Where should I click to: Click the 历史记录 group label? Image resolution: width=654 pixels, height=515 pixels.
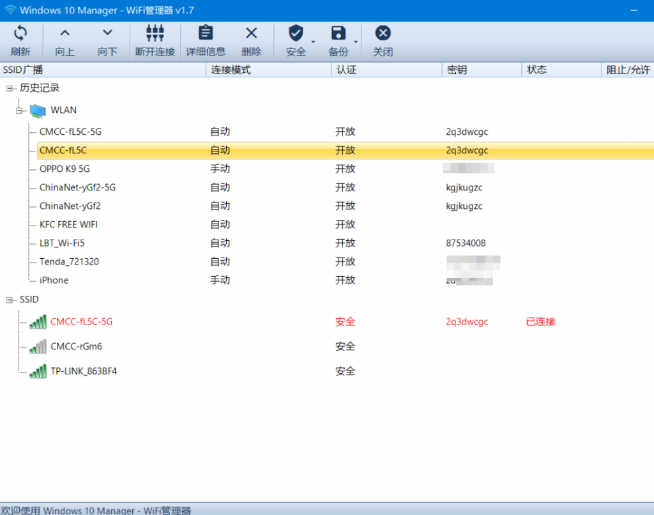click(x=40, y=88)
